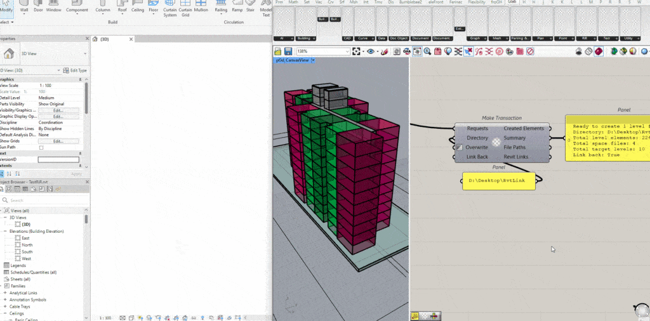Click the Modify tool in ribbon

(x=6, y=8)
